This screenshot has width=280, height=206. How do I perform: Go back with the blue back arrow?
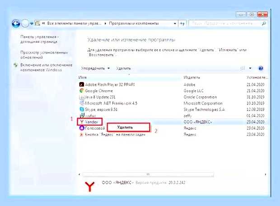(x=16, y=23)
